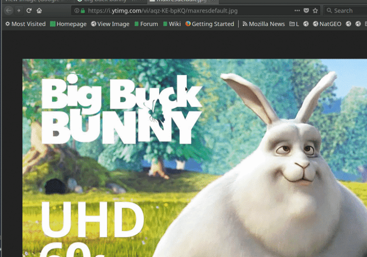Open the View Image bookmark
Screen dimensions: 367x257
110,24
